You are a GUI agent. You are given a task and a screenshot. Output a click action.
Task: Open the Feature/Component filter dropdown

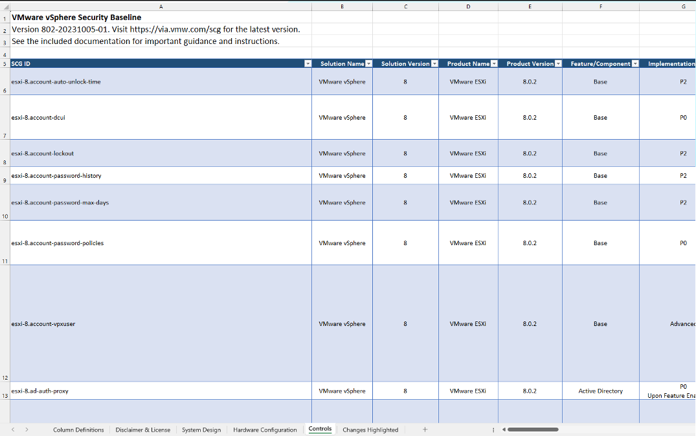(635, 64)
